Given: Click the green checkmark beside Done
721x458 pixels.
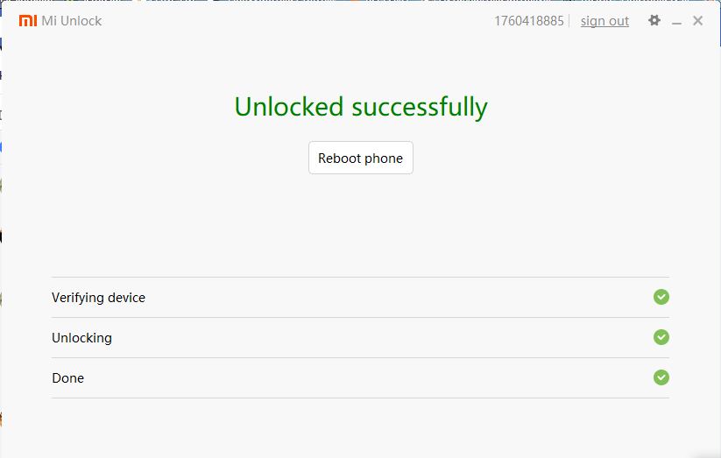Looking at the screenshot, I should click(661, 377).
